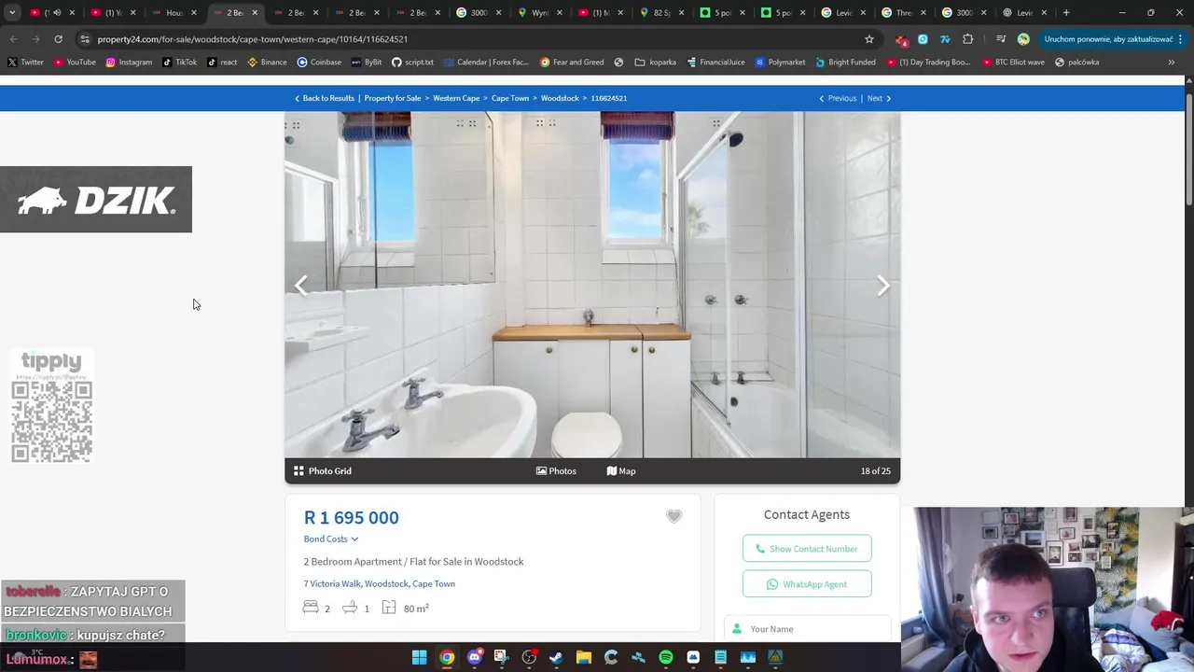Open the Windows Start menu
Viewport: 1194px width, 672px height.
tap(420, 658)
